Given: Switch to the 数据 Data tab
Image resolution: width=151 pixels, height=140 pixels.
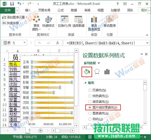Looking at the screenshot, I should click(x=74, y=10).
